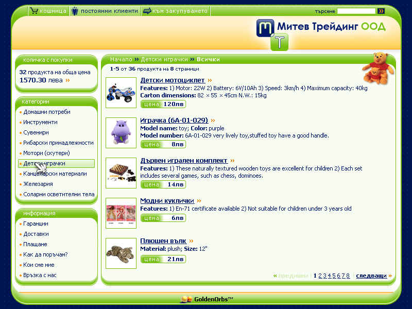
Task: Click the Начало breadcrumb link
Action: [121, 59]
